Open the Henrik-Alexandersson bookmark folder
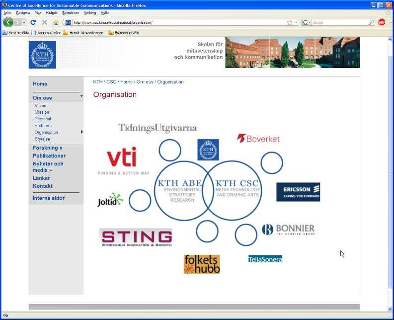The width and height of the screenshot is (394, 320). click(x=83, y=33)
